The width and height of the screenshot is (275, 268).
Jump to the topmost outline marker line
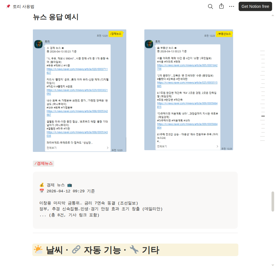(262, 51)
